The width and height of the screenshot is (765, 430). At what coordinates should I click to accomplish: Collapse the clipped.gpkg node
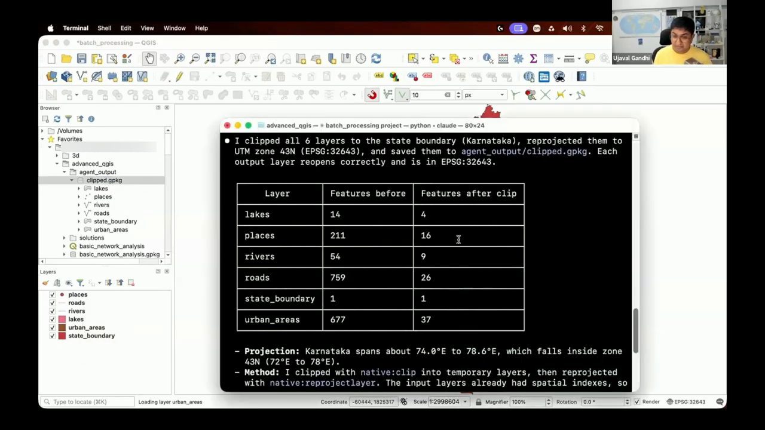[72, 180]
